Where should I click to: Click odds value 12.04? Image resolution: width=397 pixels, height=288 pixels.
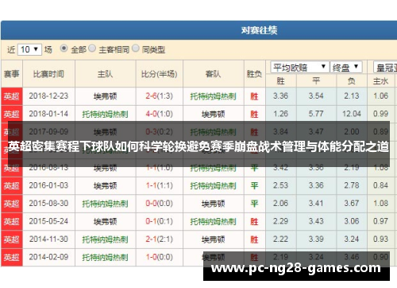352,114
